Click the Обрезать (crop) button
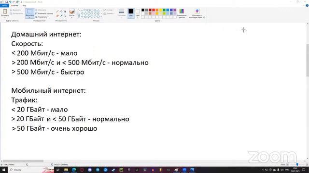Image resolution: width=309 pixels, height=173 pixels. click(41, 10)
